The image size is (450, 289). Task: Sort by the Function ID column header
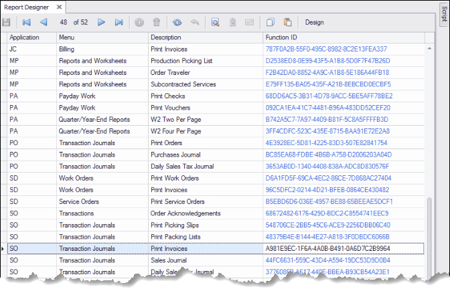click(x=281, y=37)
